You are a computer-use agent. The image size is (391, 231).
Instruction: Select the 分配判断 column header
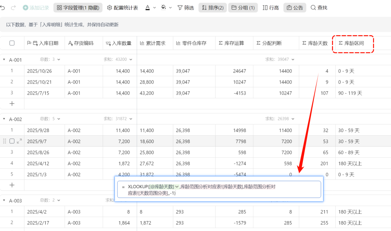click(276, 43)
